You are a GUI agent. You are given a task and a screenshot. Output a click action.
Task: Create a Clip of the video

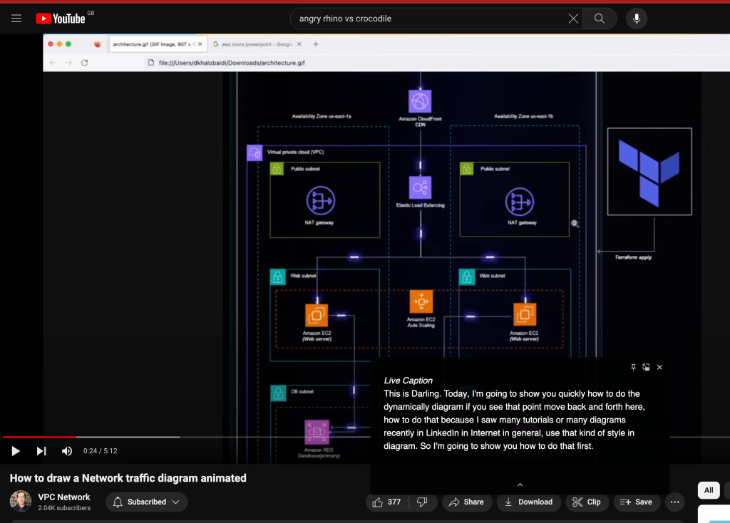[x=587, y=502]
